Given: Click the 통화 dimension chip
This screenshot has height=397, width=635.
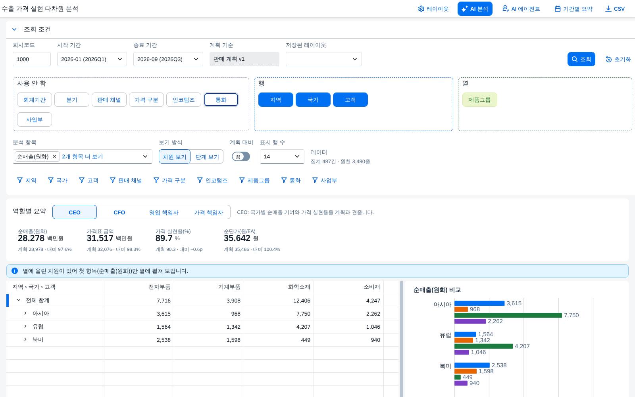Looking at the screenshot, I should coord(221,100).
